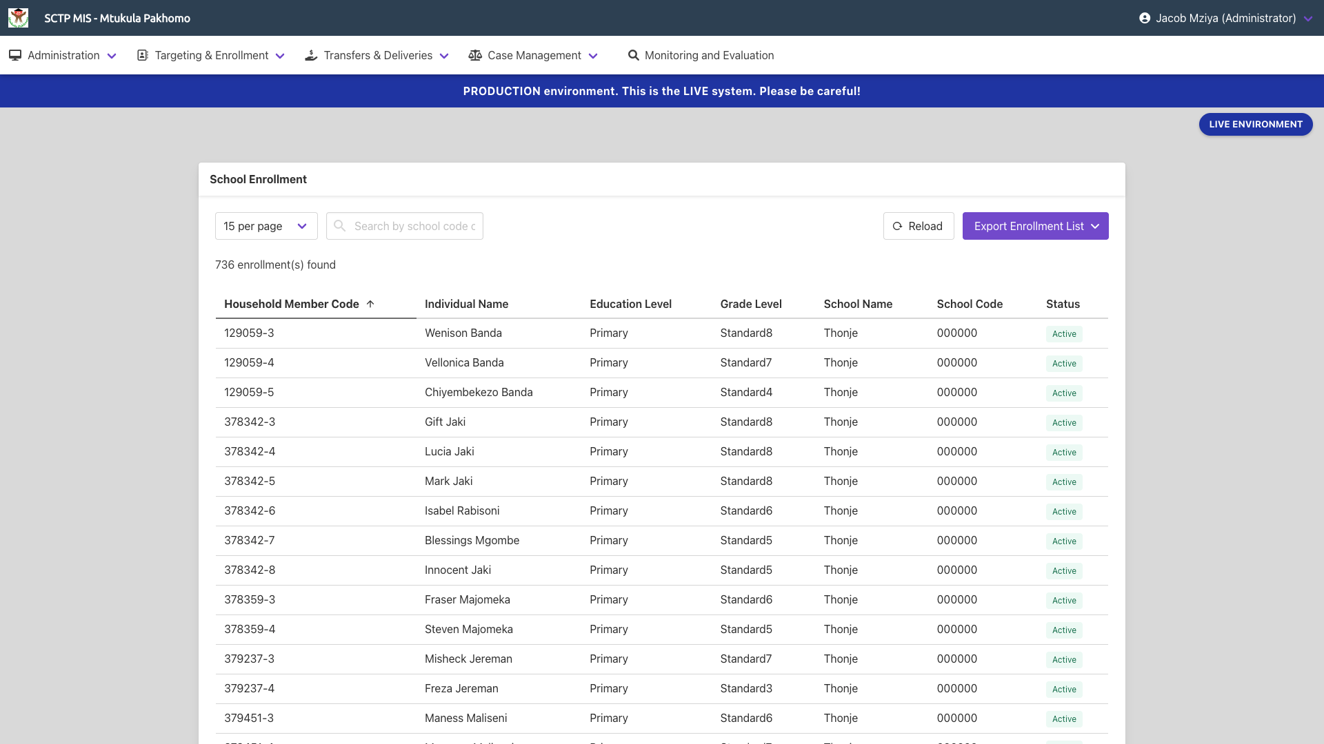
Task: Expand the Targeting & Enrollment chevron
Action: point(280,56)
